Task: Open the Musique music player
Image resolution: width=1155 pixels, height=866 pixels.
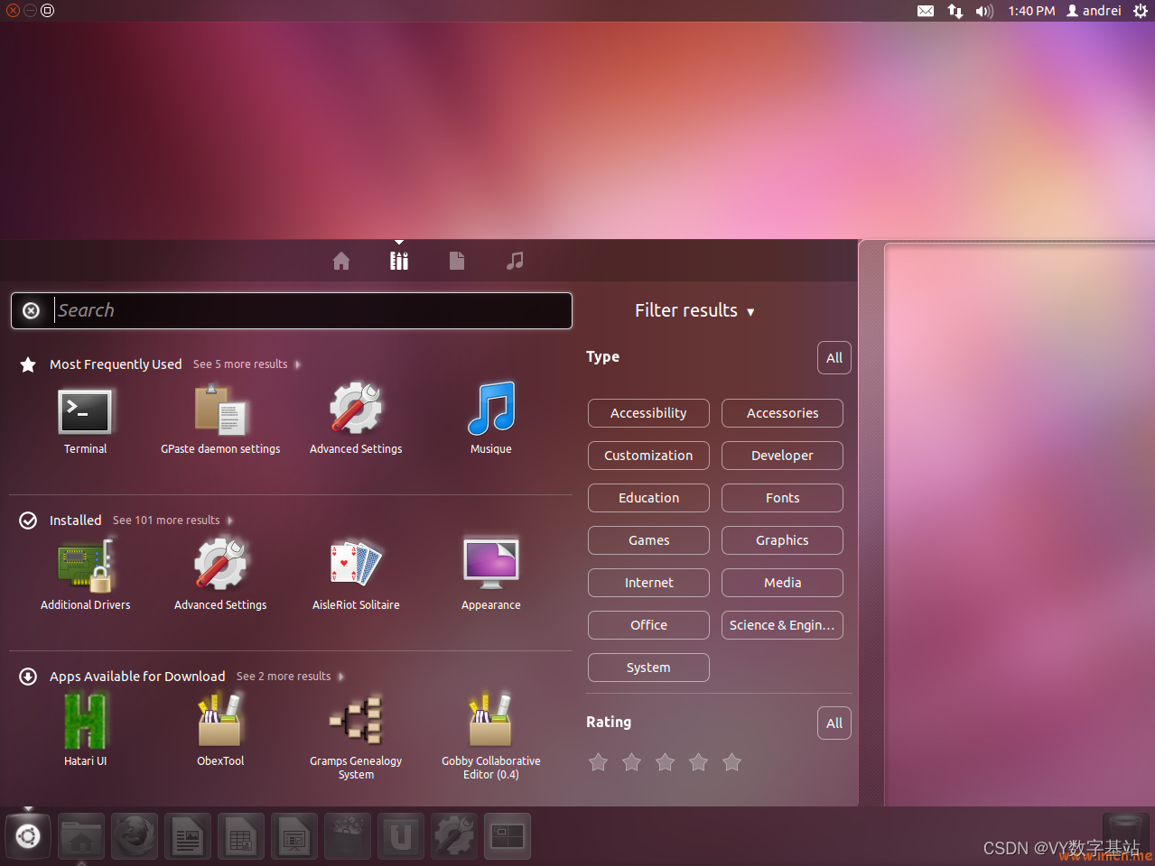Action: pyautogui.click(x=490, y=411)
